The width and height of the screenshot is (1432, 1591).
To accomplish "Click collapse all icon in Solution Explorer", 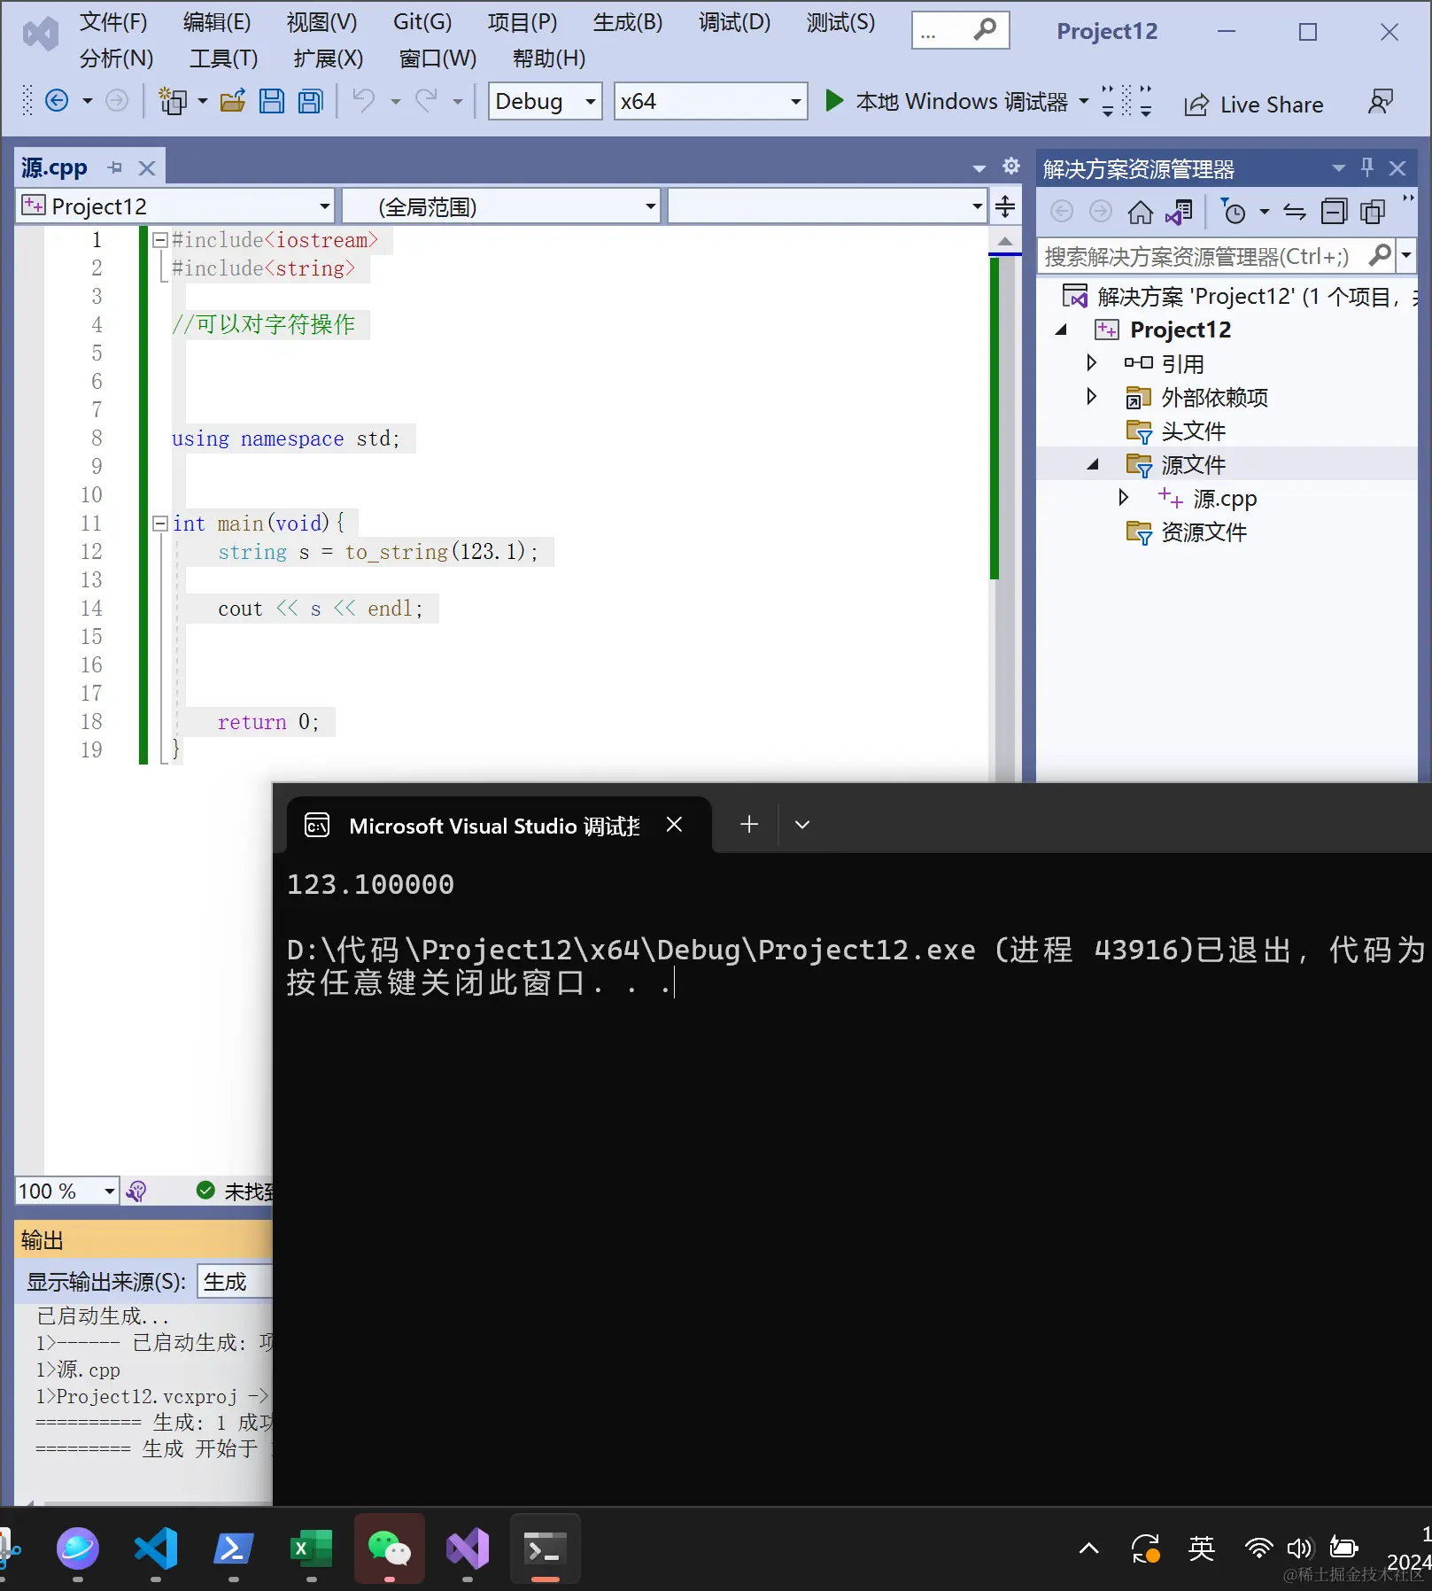I will coord(1334,212).
